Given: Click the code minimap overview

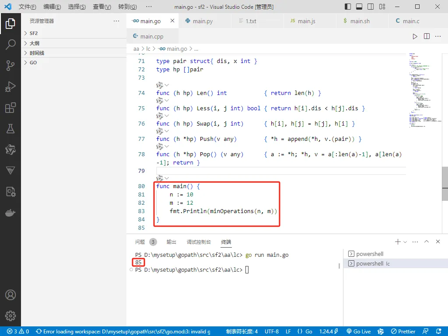Looking at the screenshot, I should click(424, 90).
